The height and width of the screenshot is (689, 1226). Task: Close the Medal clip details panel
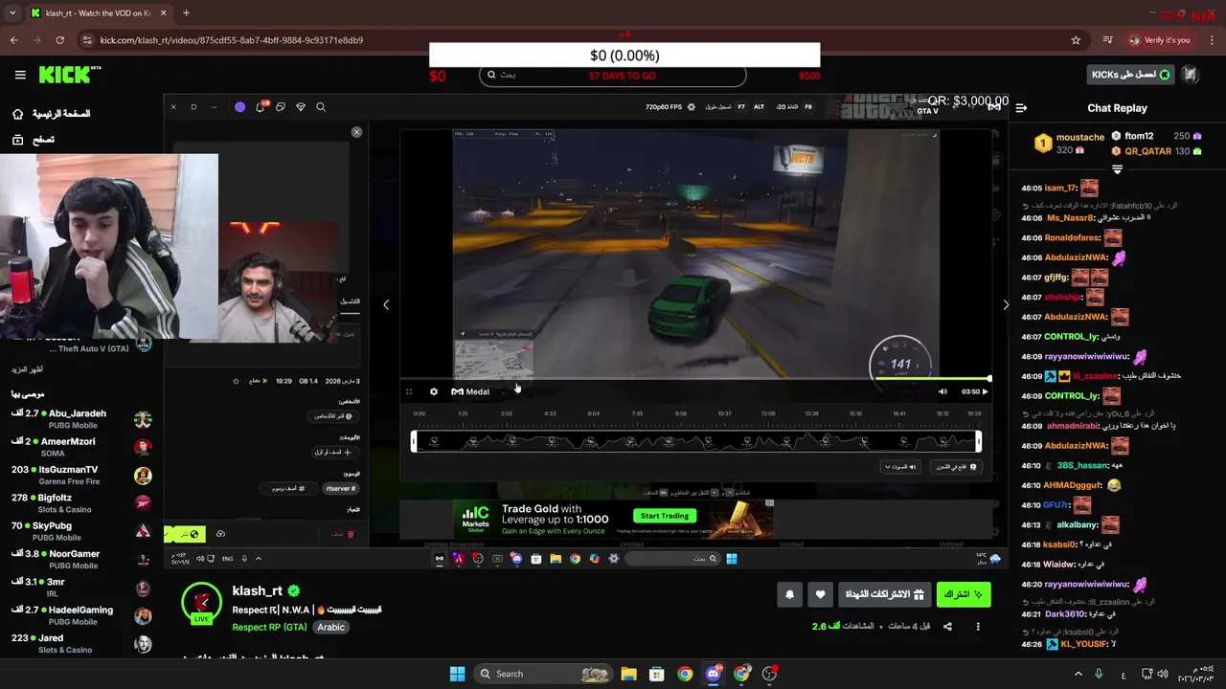click(x=356, y=132)
